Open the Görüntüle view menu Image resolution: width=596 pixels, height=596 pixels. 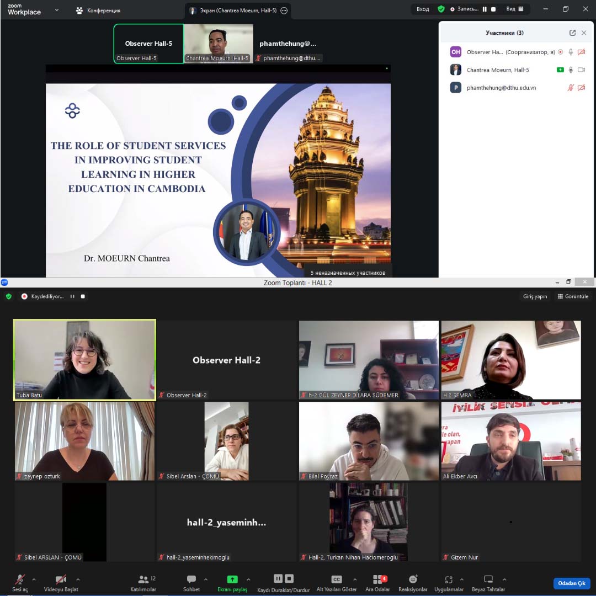(573, 296)
